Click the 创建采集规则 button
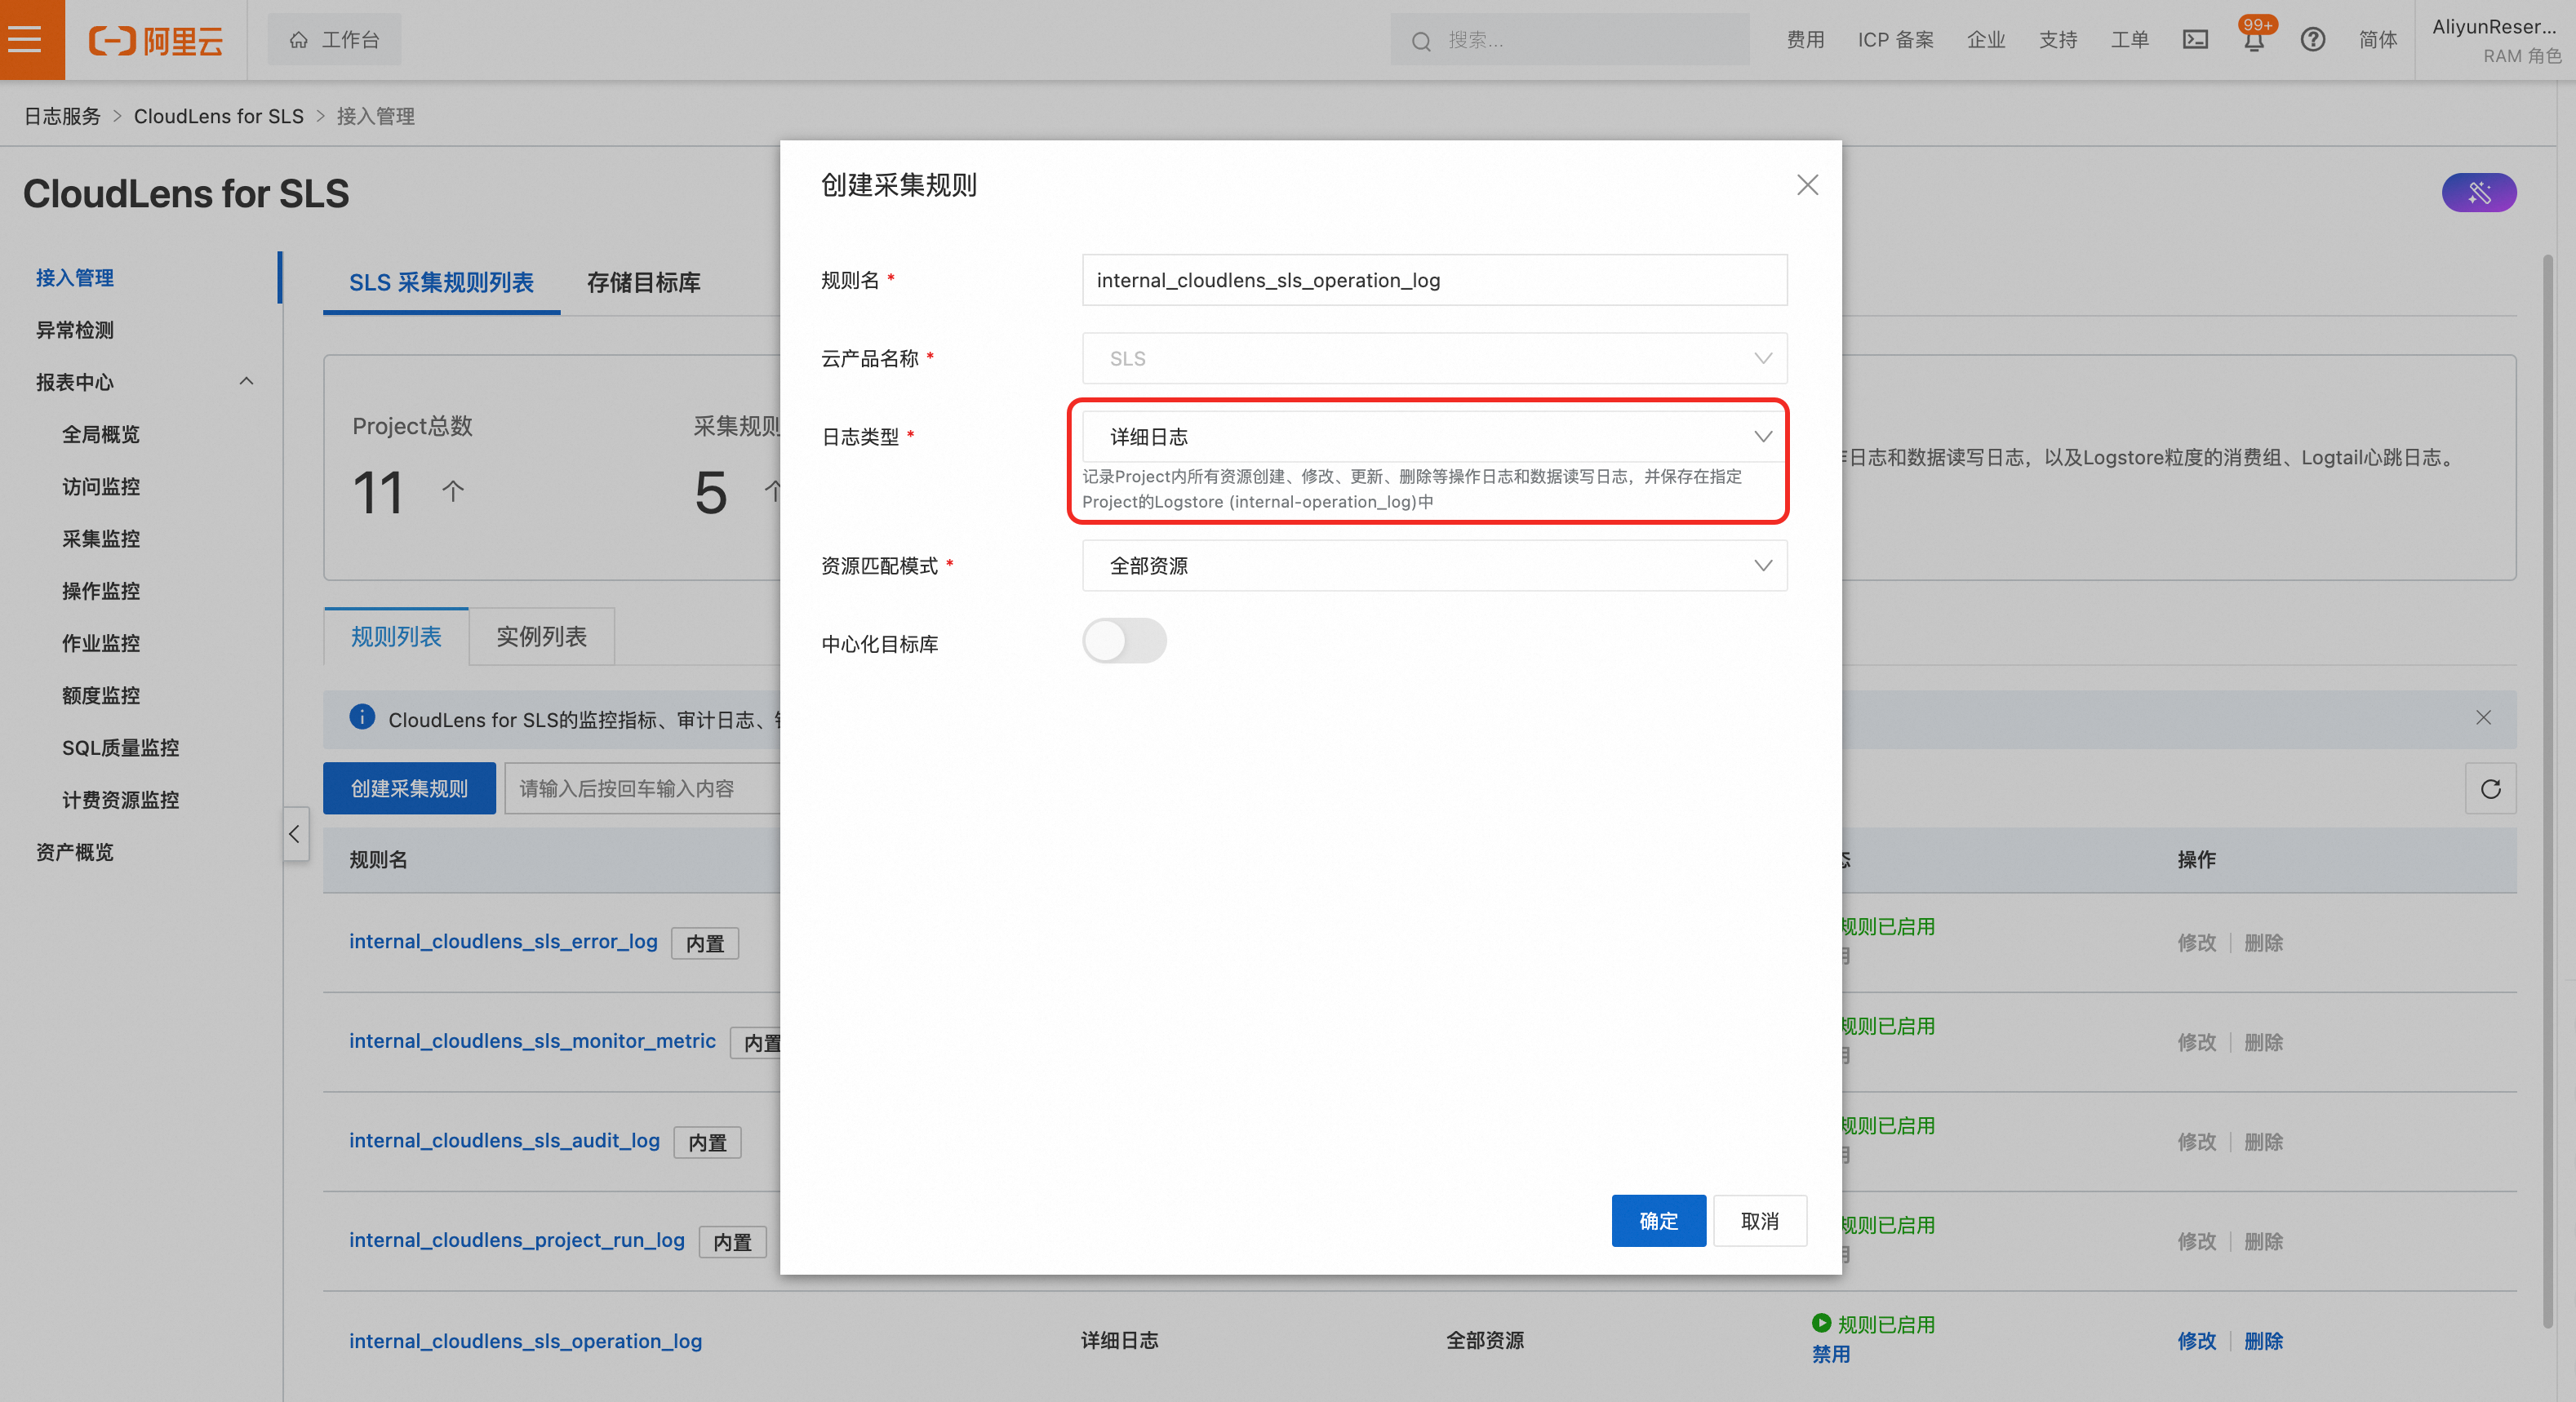This screenshot has width=2576, height=1402. click(x=409, y=789)
